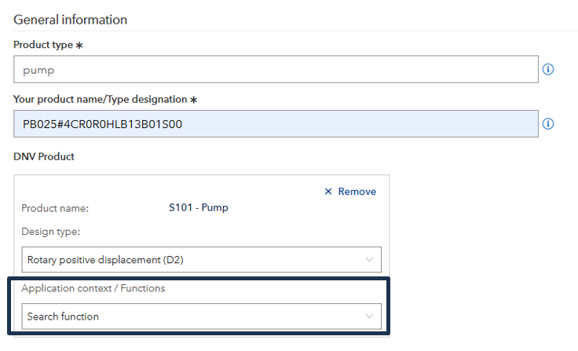This screenshot has height=351, width=578.
Task: Click the info icon beside Product type field
Action: pyautogui.click(x=548, y=69)
